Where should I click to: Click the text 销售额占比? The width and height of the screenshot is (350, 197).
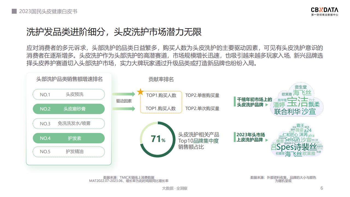click(191, 147)
